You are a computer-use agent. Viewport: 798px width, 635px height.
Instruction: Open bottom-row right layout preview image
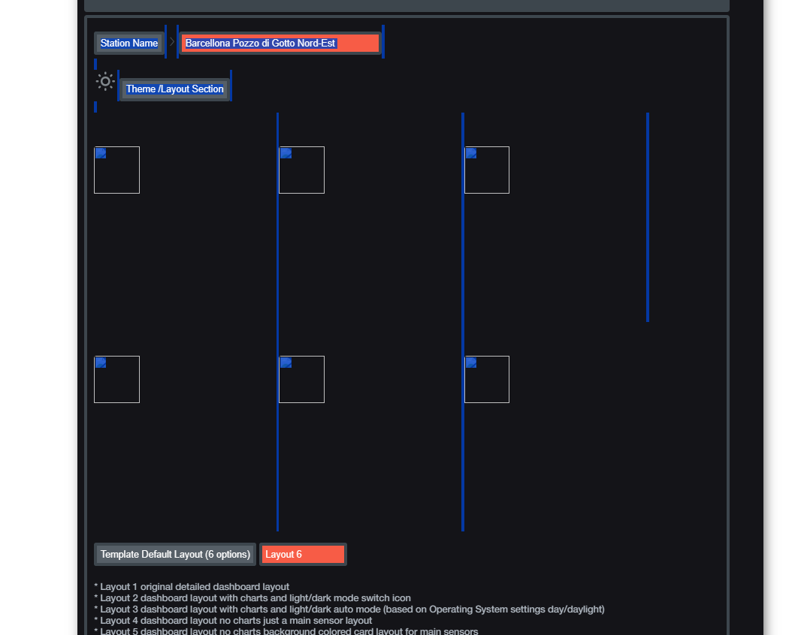coord(487,379)
